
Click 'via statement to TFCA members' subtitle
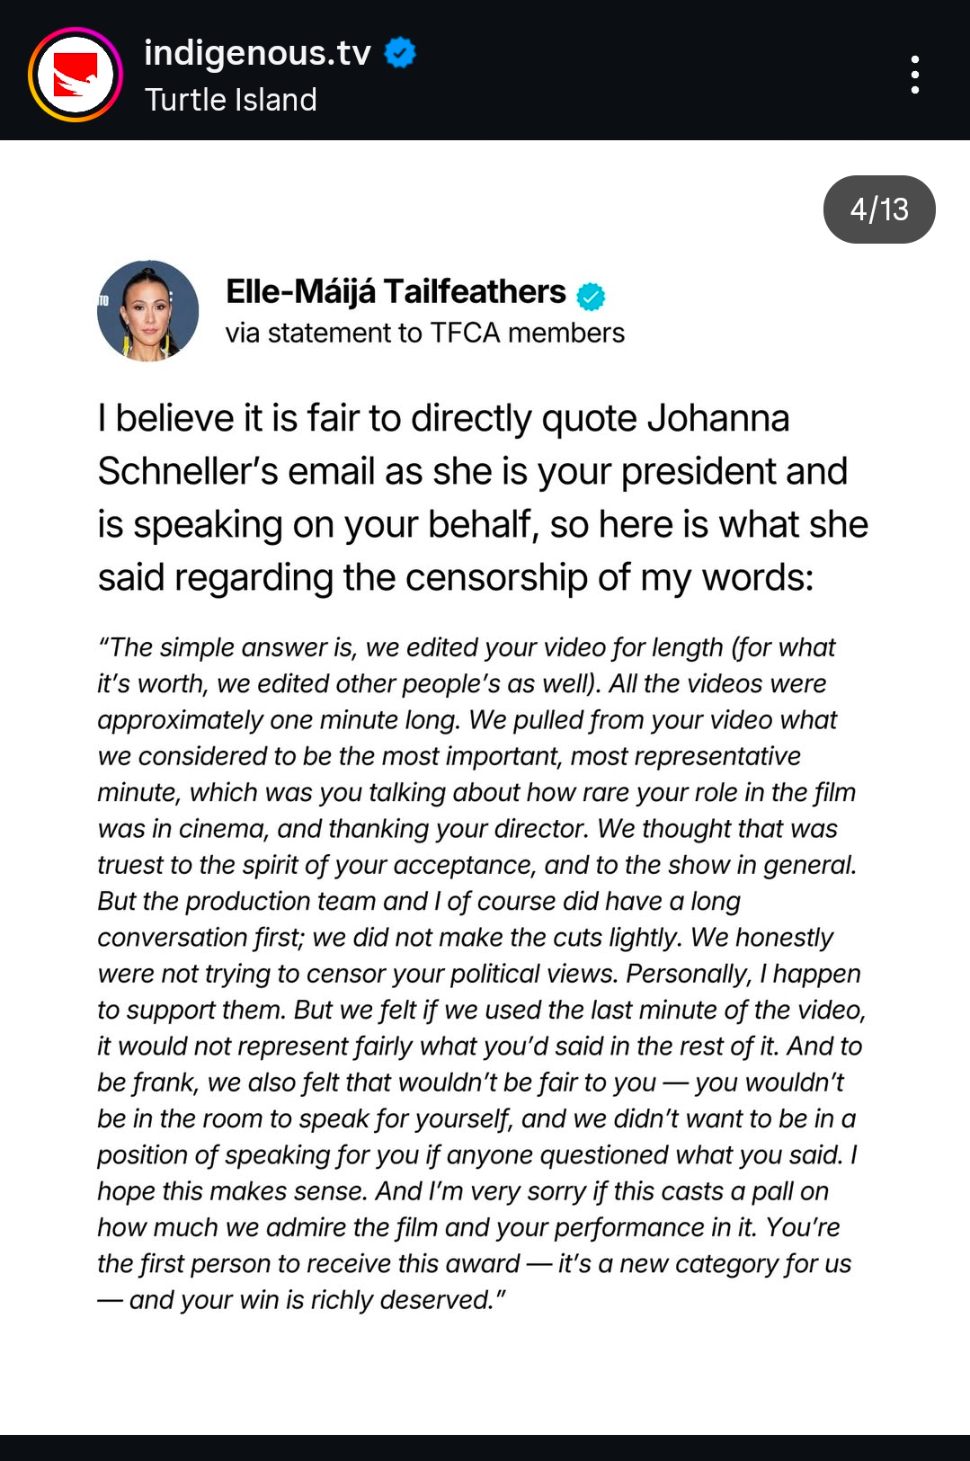click(x=424, y=333)
